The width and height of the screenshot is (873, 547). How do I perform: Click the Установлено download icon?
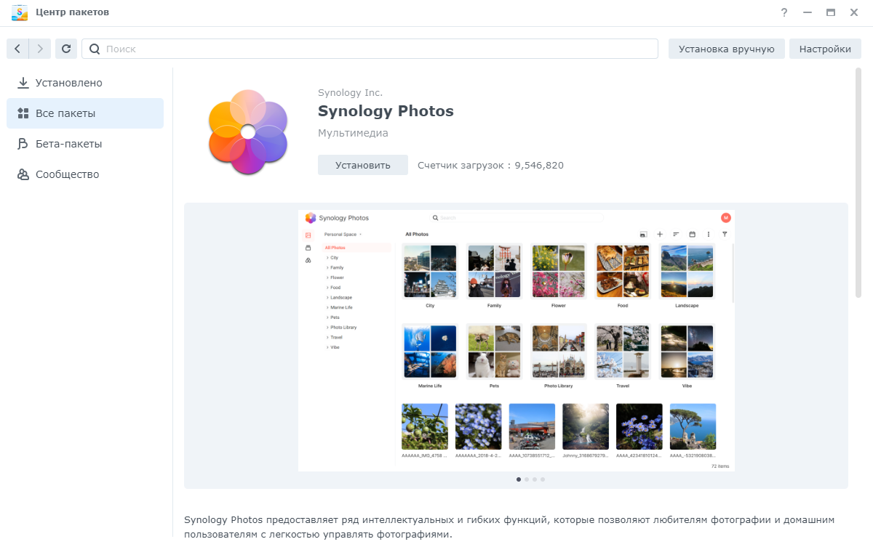click(23, 83)
